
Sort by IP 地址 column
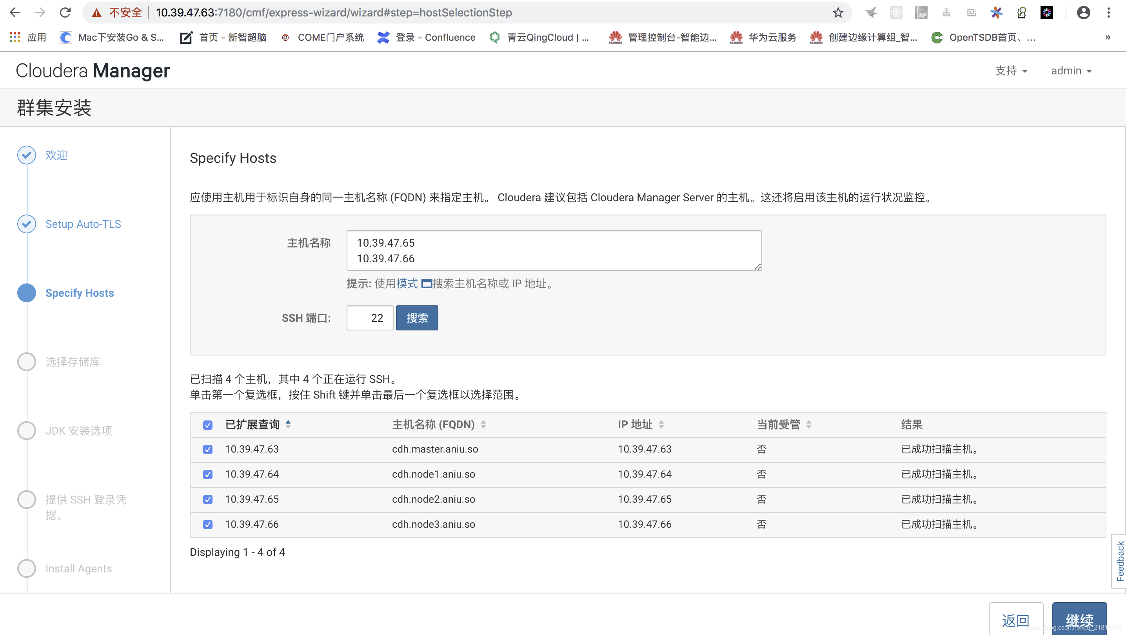tap(641, 425)
